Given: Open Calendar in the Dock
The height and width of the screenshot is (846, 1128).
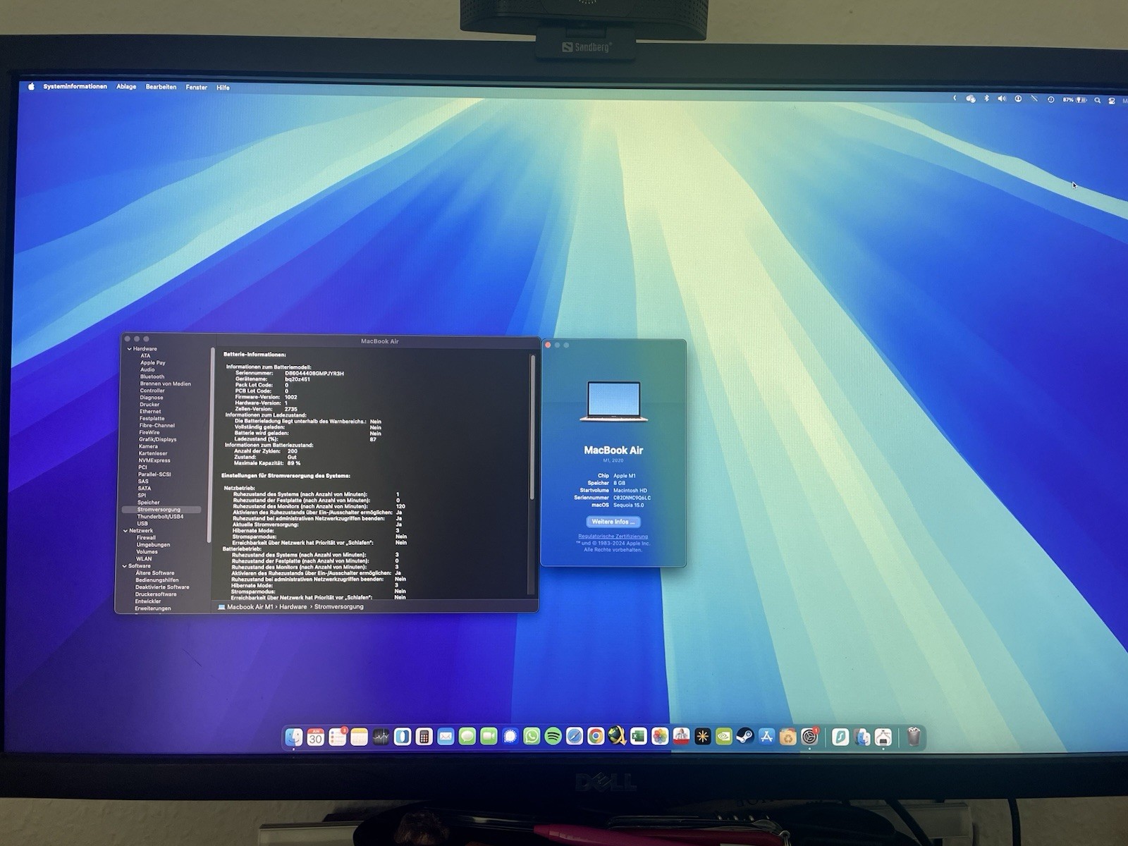Looking at the screenshot, I should click(316, 737).
